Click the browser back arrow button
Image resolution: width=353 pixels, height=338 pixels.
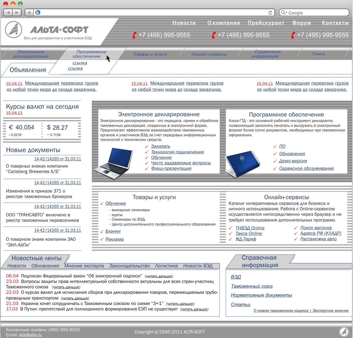[8, 12]
